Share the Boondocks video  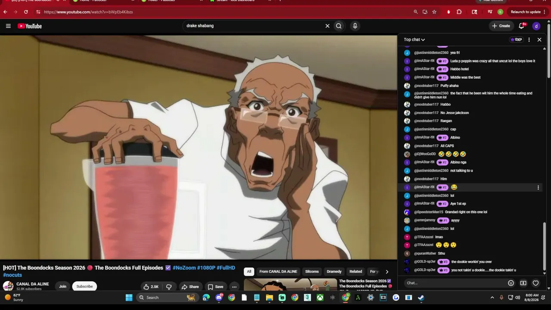tap(190, 287)
